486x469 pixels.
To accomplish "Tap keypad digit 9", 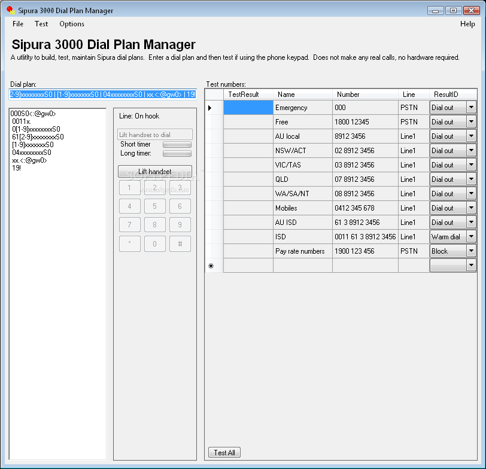I will tap(180, 224).
